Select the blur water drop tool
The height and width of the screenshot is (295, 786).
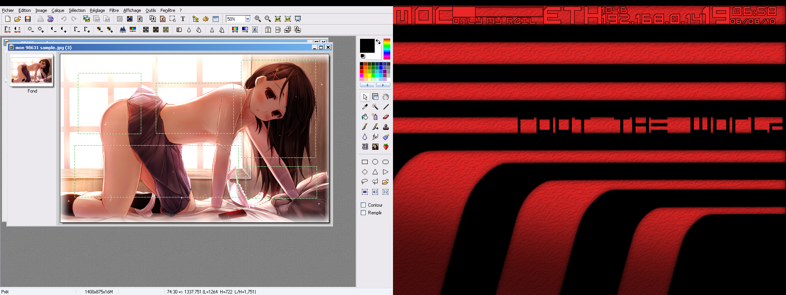pos(365,137)
